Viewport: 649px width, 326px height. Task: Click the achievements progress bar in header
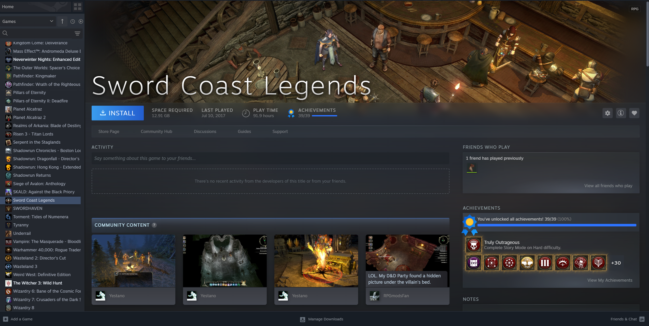click(324, 116)
